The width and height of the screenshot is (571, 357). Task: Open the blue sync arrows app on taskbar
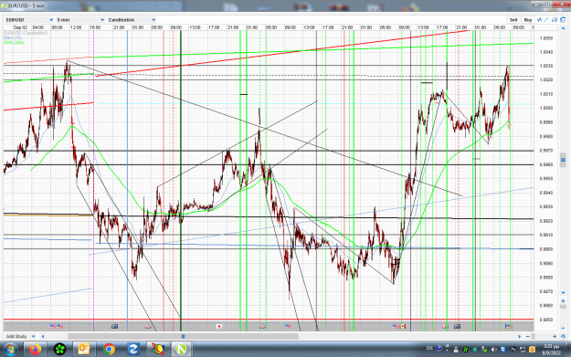[x=133, y=350]
